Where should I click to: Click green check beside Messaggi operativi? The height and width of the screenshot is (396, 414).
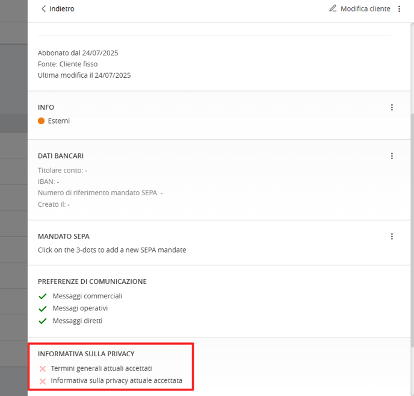tap(43, 309)
